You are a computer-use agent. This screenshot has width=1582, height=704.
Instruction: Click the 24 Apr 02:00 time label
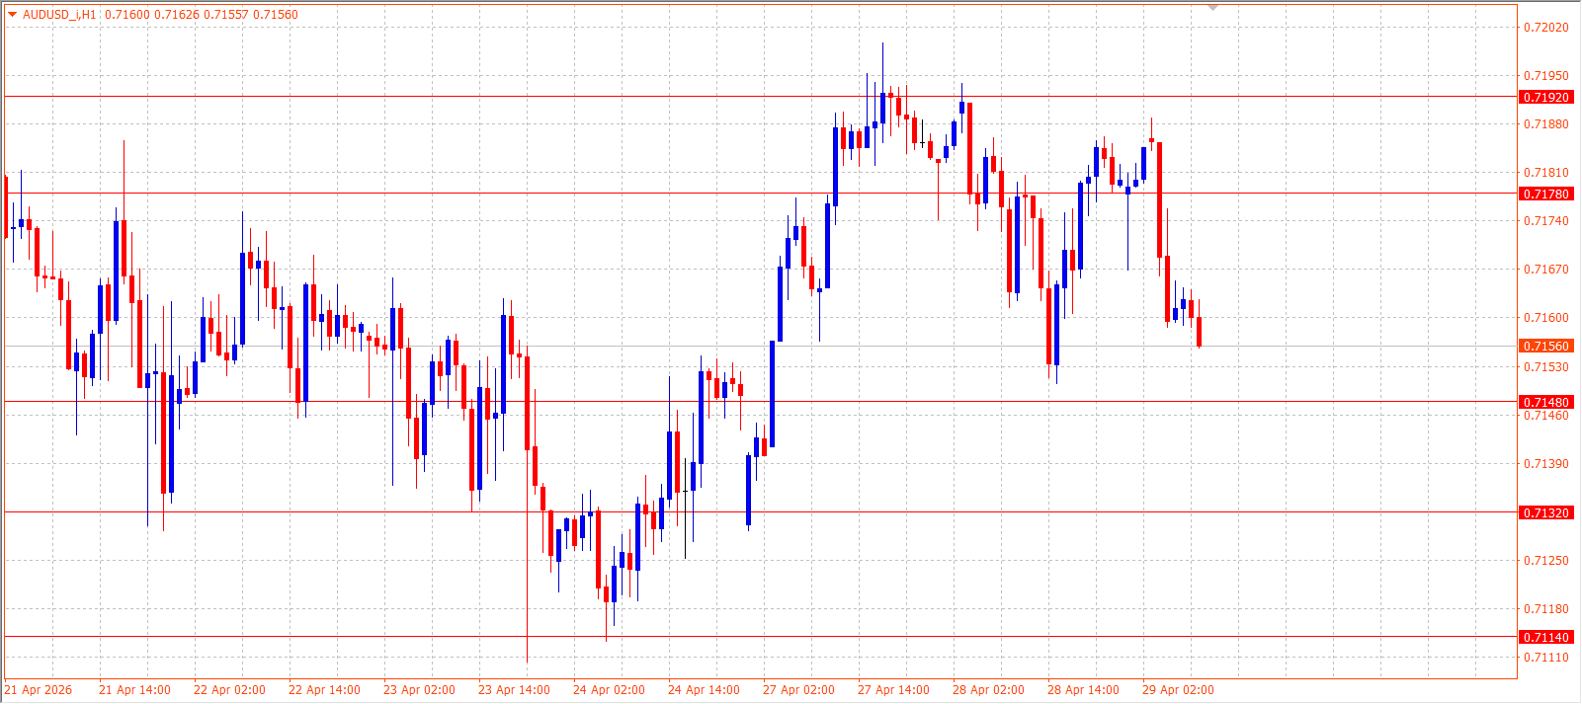pyautogui.click(x=609, y=690)
